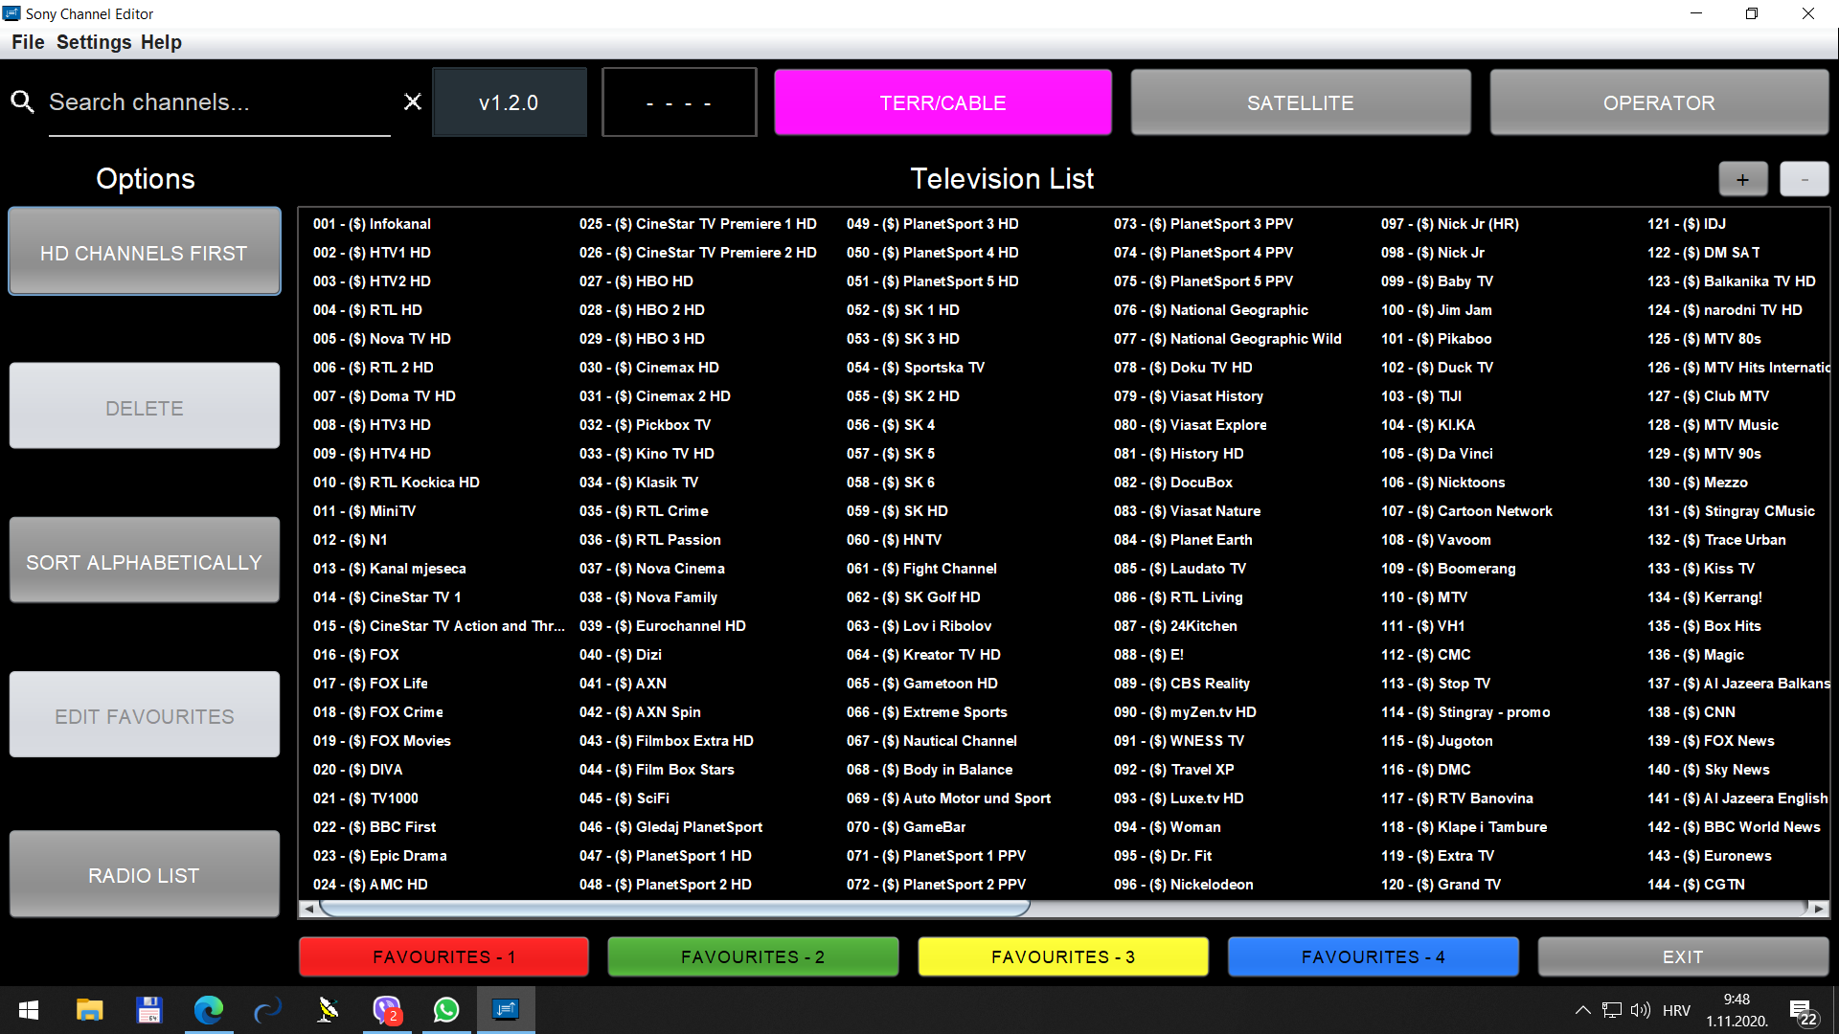
Task: Open the File menu
Action: (27, 42)
